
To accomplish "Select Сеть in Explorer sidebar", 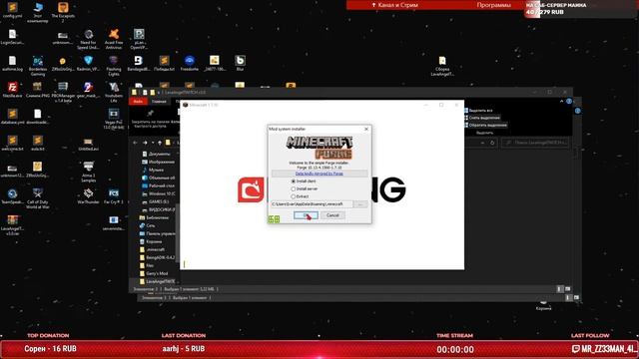I will tap(147, 225).
